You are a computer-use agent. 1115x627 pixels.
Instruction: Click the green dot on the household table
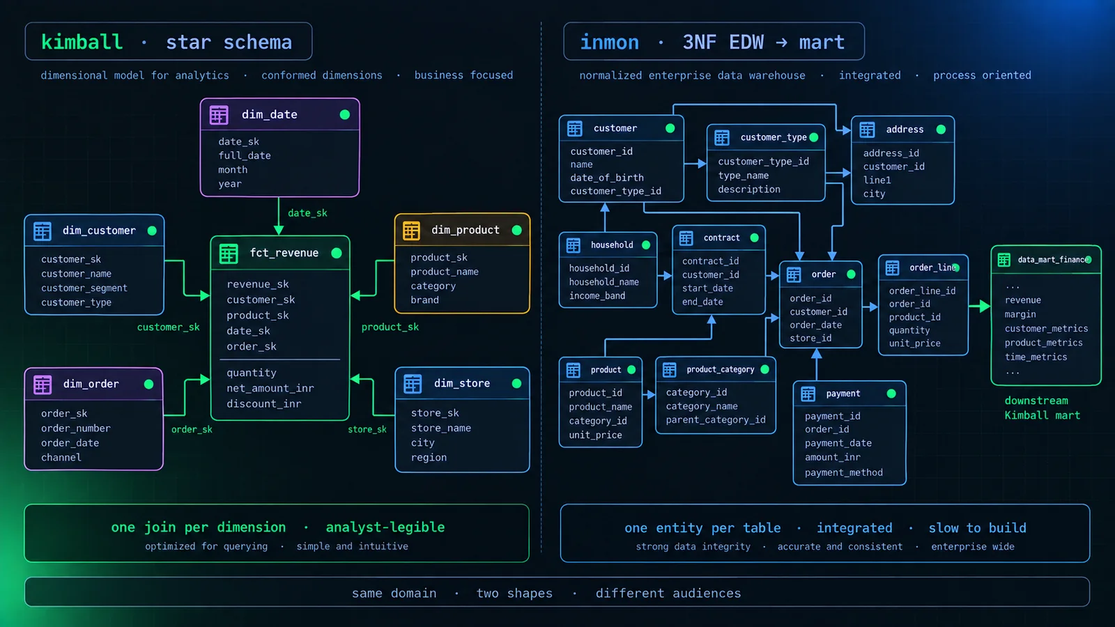pos(646,245)
